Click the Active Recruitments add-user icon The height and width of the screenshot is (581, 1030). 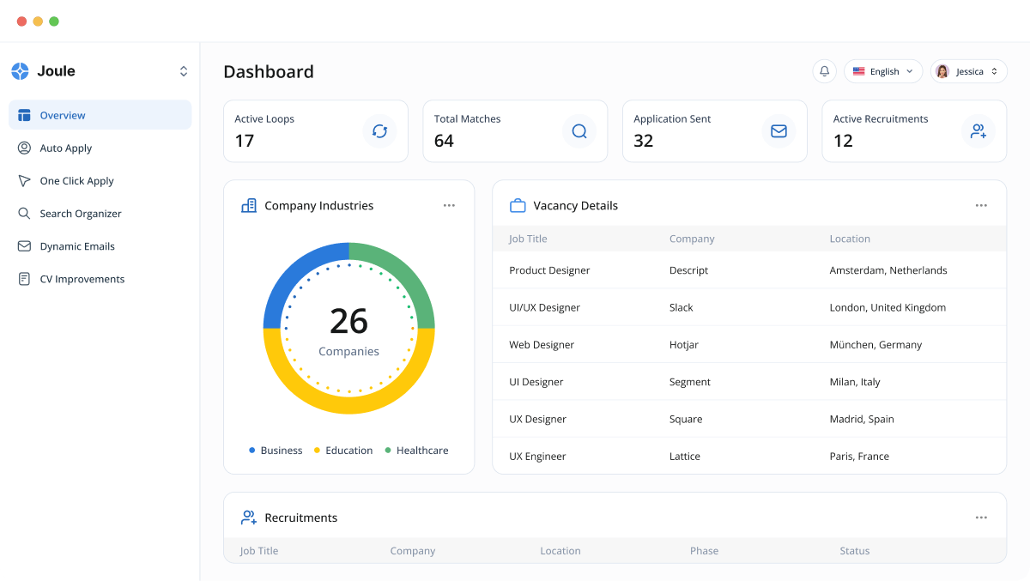978,131
